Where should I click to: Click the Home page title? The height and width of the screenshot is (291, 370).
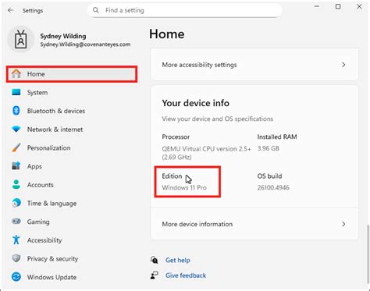[167, 34]
